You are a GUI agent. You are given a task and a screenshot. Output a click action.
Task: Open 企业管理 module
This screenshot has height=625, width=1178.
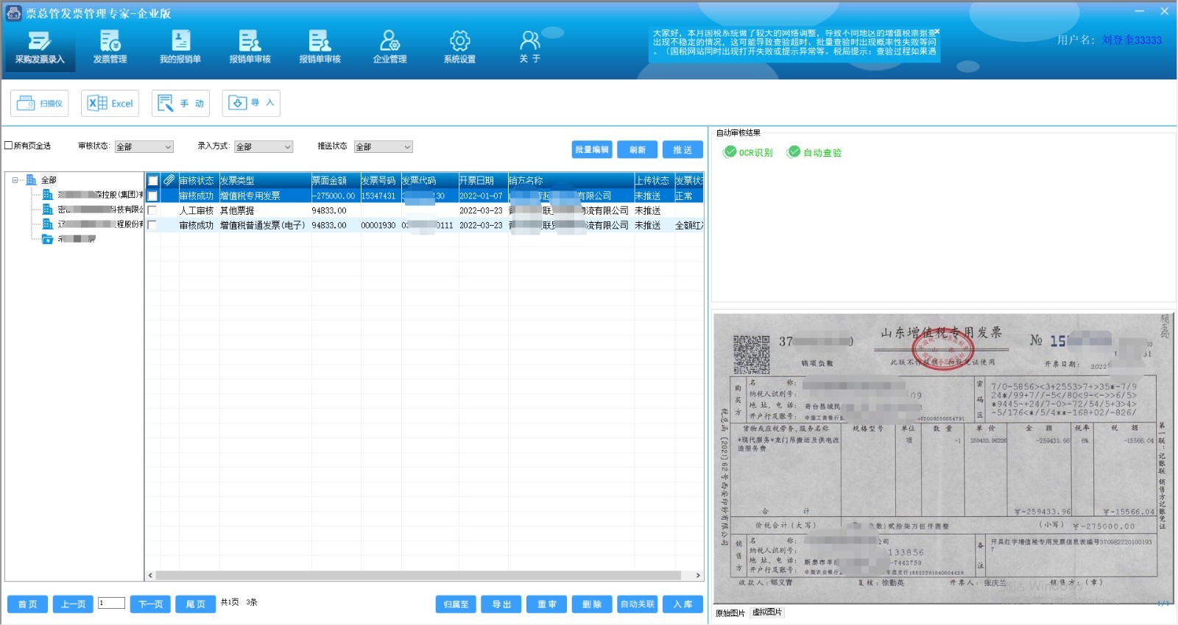click(389, 47)
